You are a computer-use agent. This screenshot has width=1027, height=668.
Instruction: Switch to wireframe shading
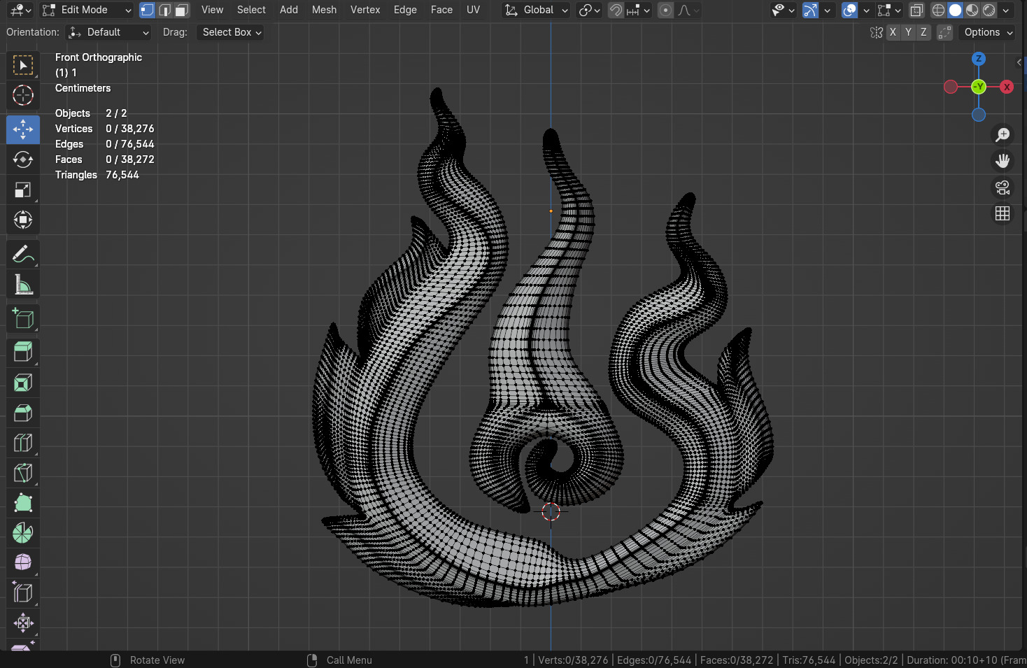coord(939,10)
